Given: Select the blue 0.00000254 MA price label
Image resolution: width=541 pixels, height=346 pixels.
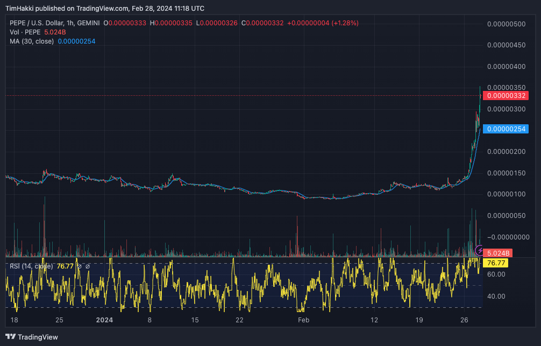Looking at the screenshot, I should [x=506, y=129].
